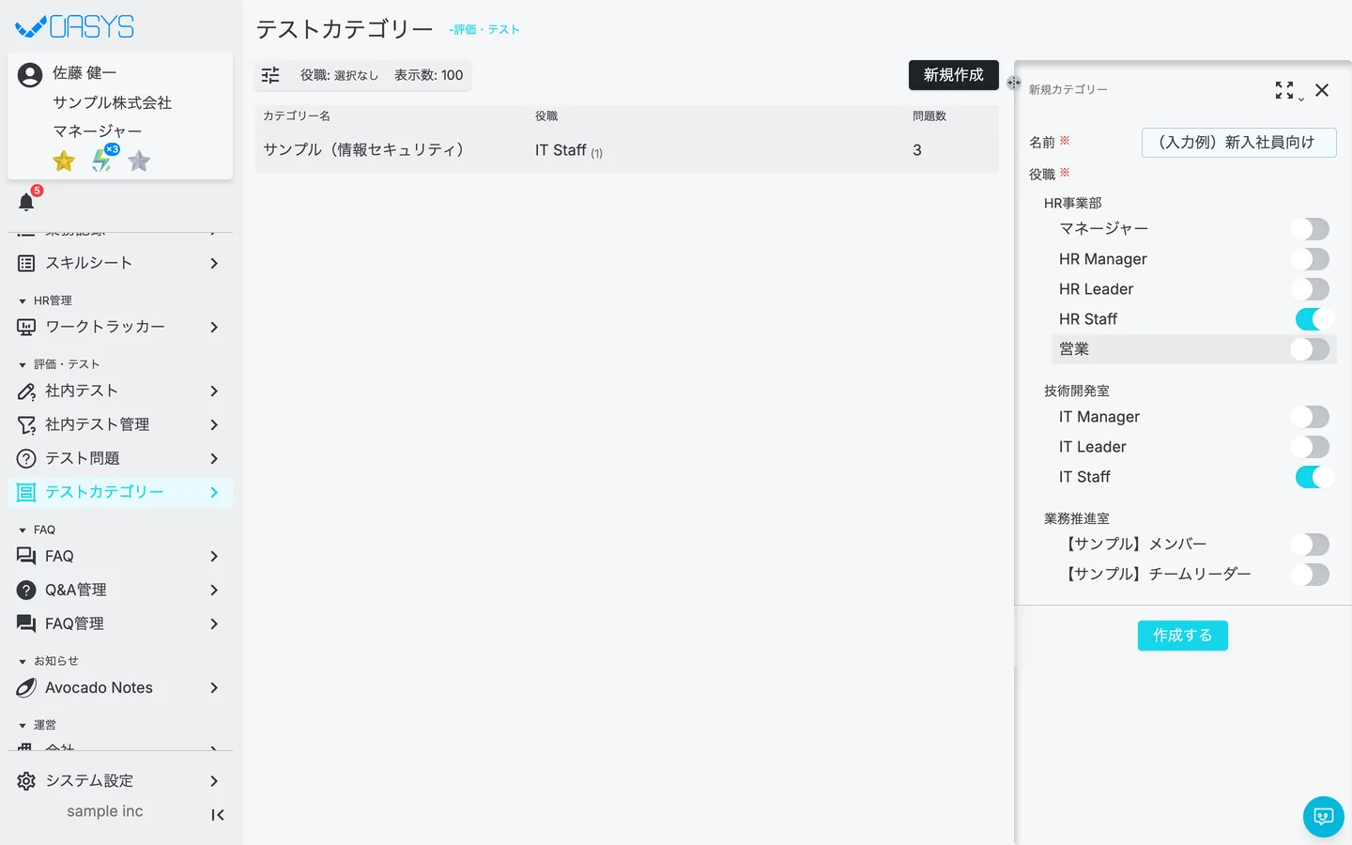Click the システム設定 gear icon

click(x=26, y=781)
